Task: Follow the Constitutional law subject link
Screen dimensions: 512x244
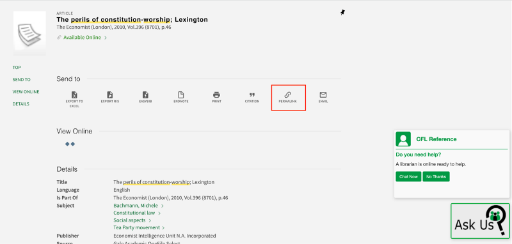Action: 134,213
